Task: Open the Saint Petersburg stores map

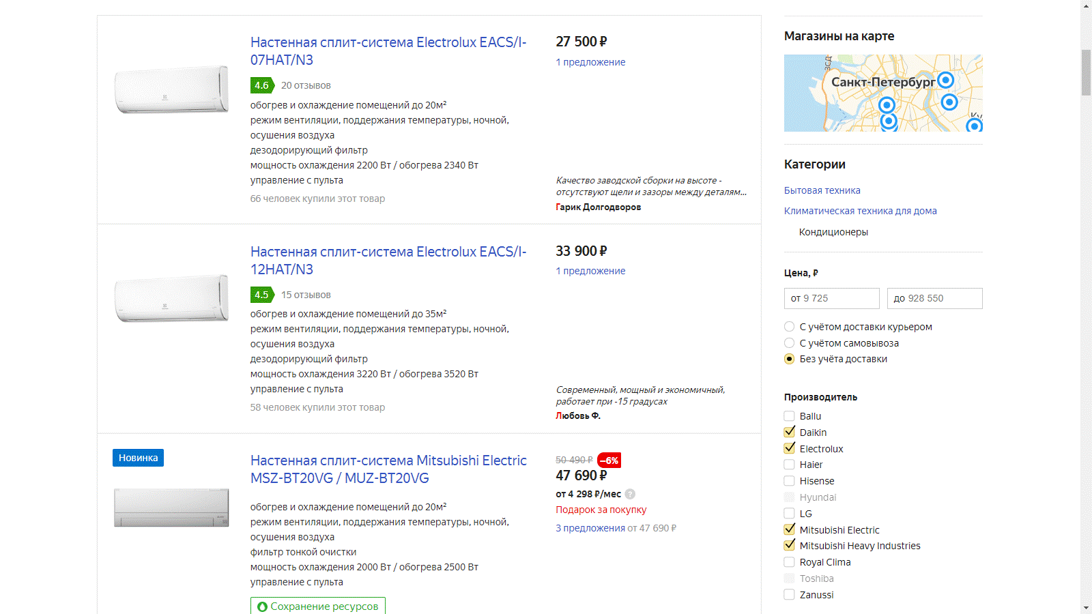Action: click(883, 93)
